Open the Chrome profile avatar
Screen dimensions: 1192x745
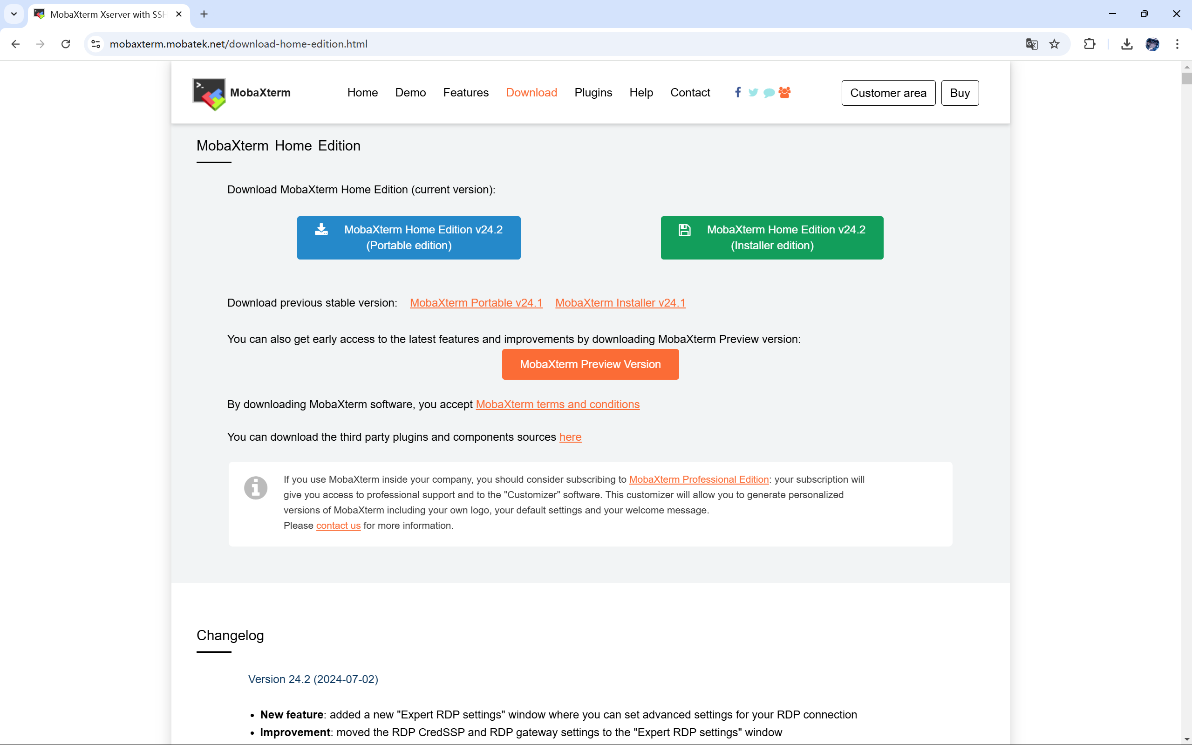1152,44
